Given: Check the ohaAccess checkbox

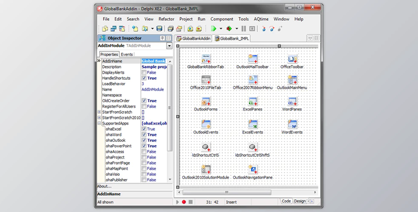Looking at the screenshot, I should pyautogui.click(x=144, y=152).
